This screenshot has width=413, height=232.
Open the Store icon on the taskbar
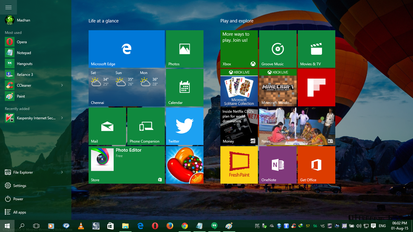pos(110,226)
